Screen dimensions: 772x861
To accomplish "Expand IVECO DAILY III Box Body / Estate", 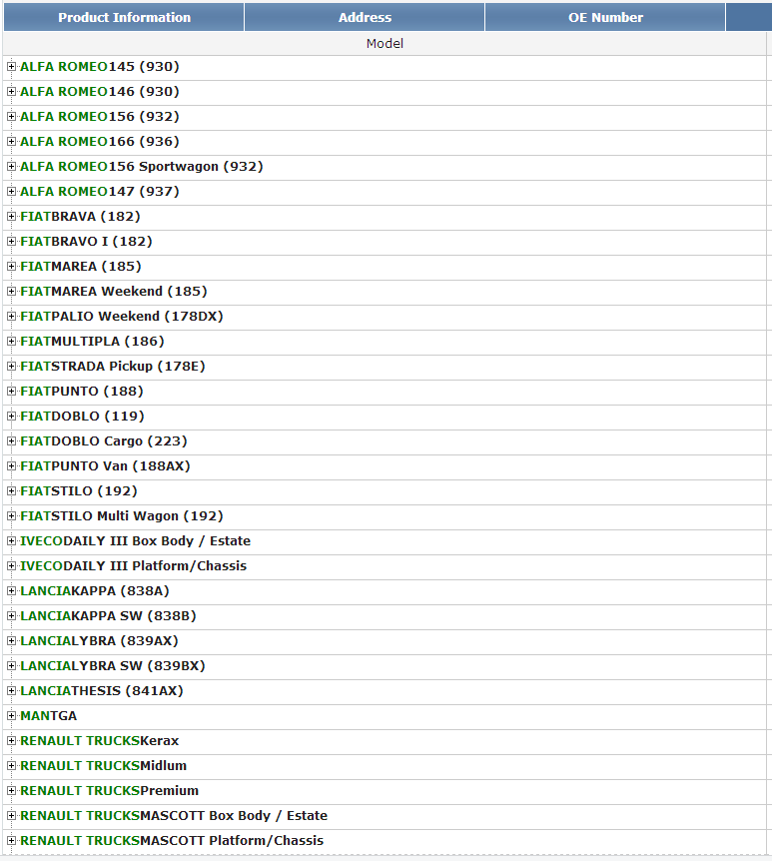I will 11,541.
